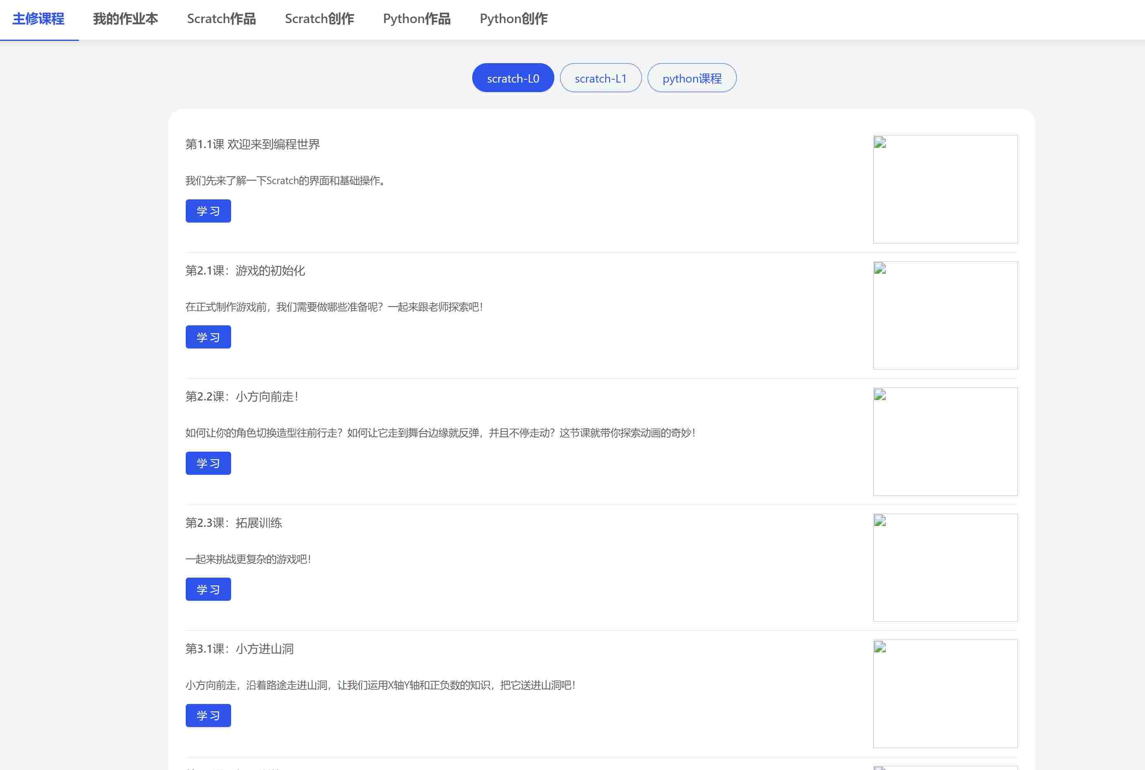Go to Scratch创作 tab

tap(319, 19)
